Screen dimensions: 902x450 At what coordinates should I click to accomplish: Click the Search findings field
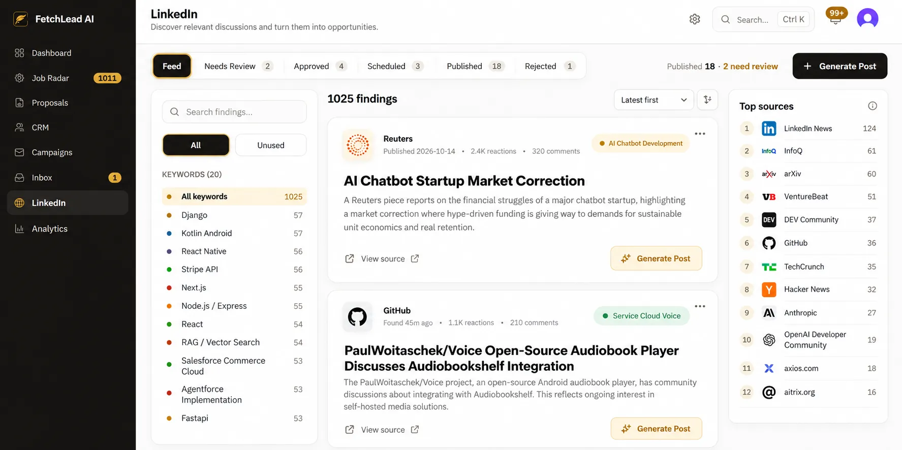click(234, 112)
